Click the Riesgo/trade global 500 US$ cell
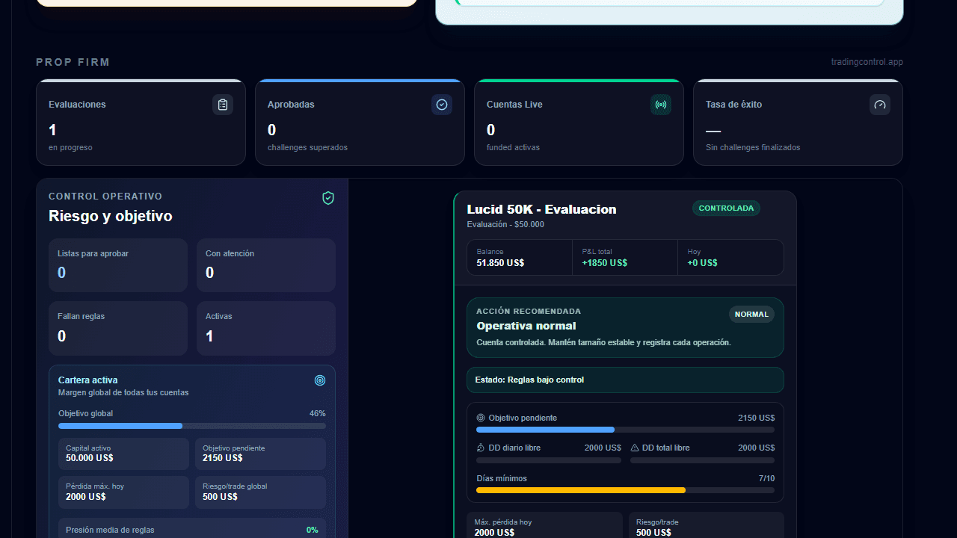The height and width of the screenshot is (538, 957). 260,492
